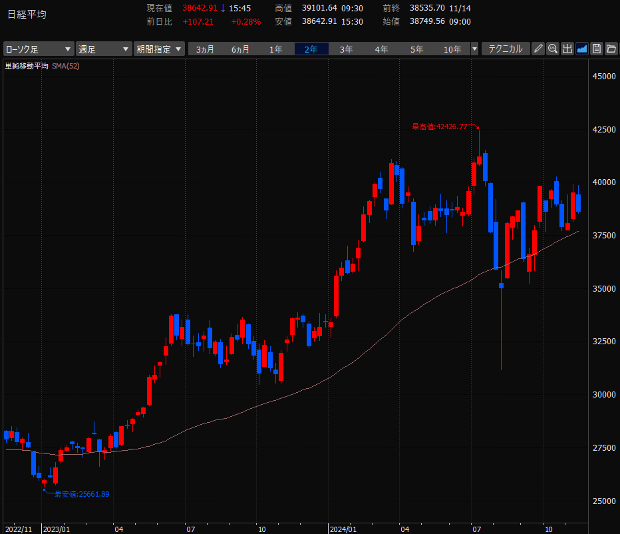The height and width of the screenshot is (534, 620).
Task: Open the テクニカル indicators button
Action: pyautogui.click(x=506, y=49)
